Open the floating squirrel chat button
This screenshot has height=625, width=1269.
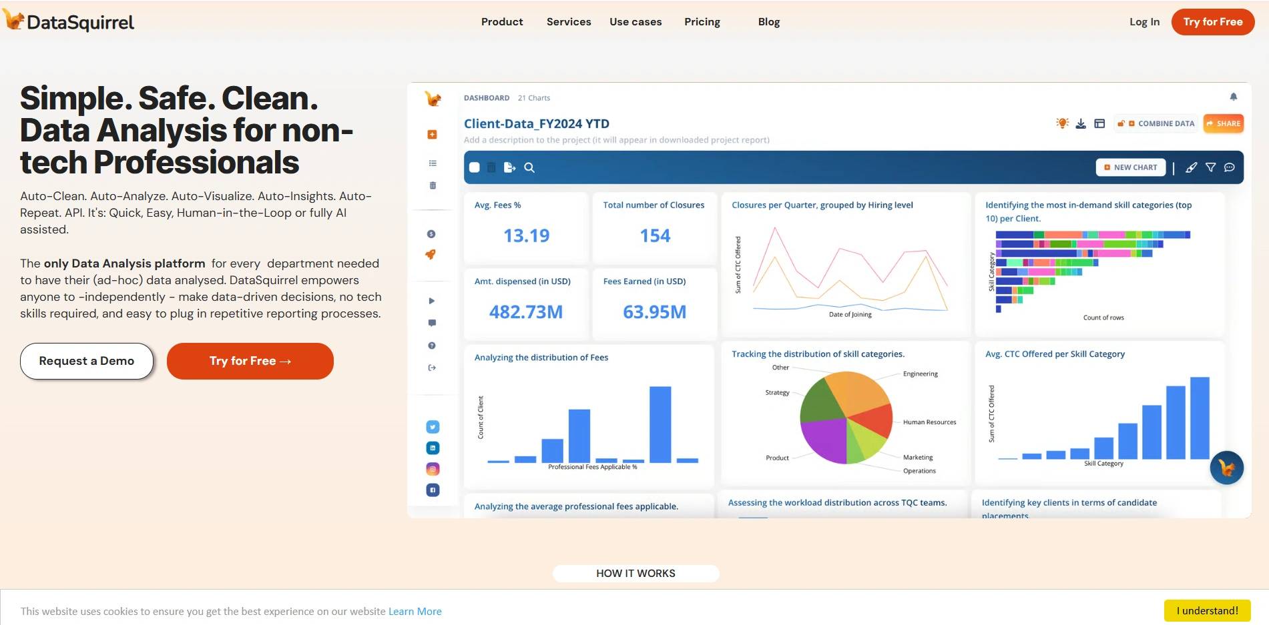click(x=1227, y=468)
